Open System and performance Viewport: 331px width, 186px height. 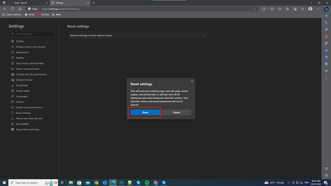[29, 107]
